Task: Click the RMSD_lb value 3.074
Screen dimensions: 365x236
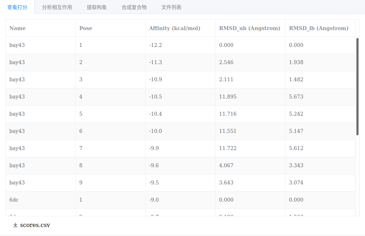Action: pyautogui.click(x=296, y=183)
